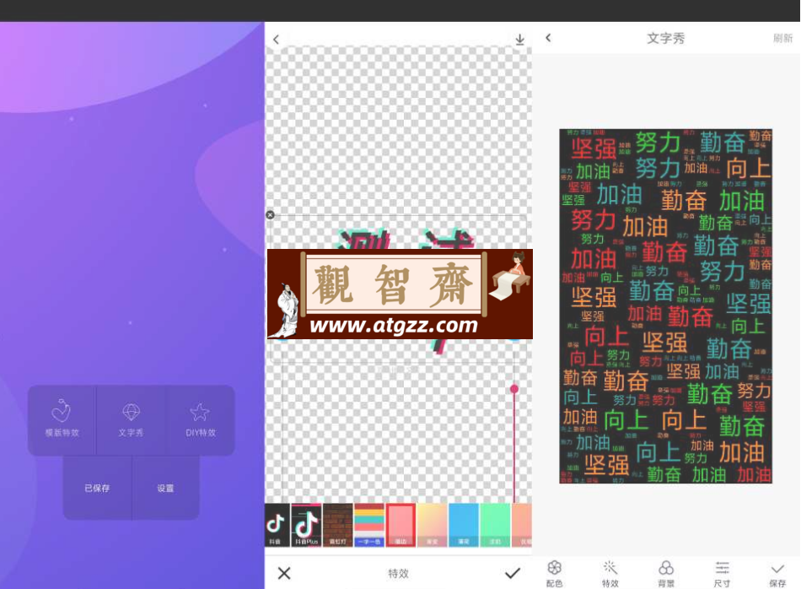This screenshot has height=589, width=801.
Task: Choose the multicolor striped effect thumbnail
Action: (369, 525)
